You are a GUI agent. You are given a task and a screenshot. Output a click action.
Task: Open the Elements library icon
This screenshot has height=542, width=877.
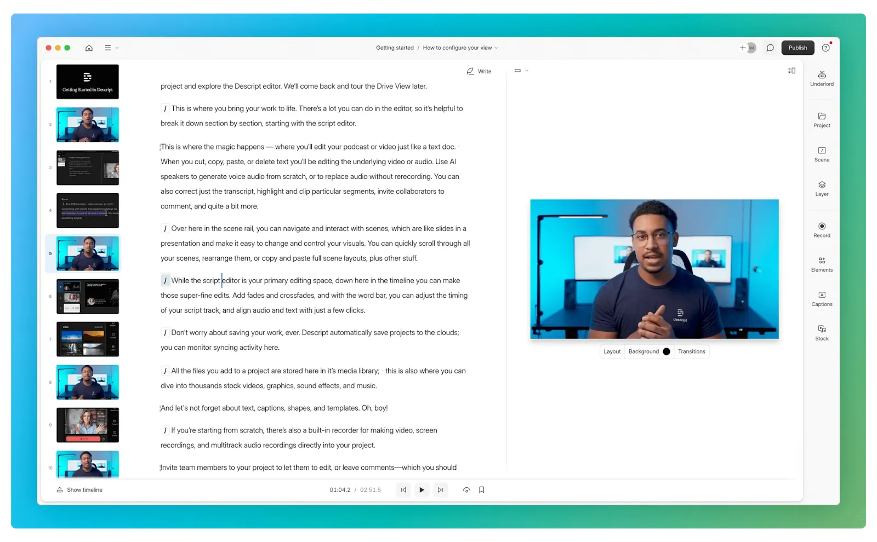click(x=822, y=264)
